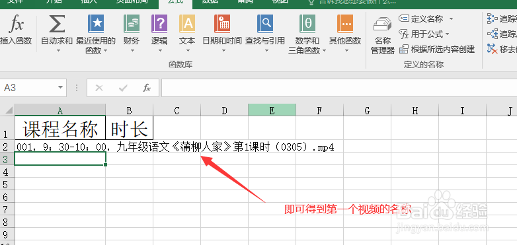Image resolution: width=517 pixels, height=245 pixels.
Task: Select column F header
Action: (x=319, y=110)
